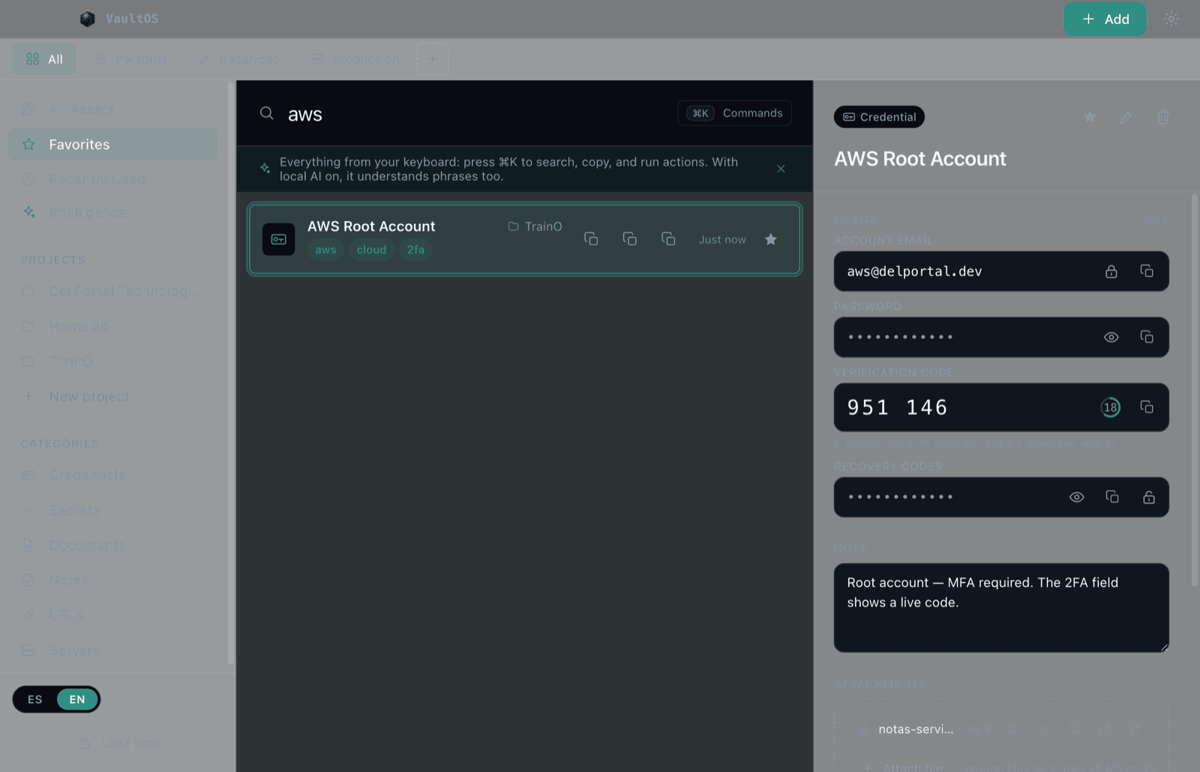Filter by URLs category

pyautogui.click(x=112, y=615)
